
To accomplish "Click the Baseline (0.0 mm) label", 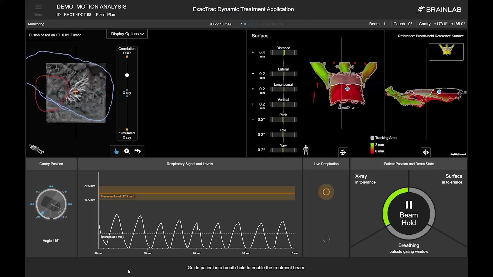I will pos(112,237).
